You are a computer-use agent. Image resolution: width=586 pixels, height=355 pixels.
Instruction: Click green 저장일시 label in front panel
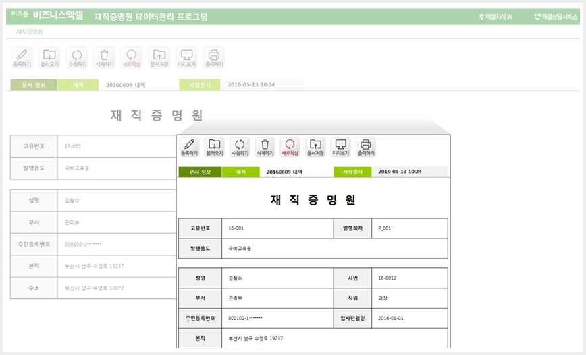(x=352, y=172)
